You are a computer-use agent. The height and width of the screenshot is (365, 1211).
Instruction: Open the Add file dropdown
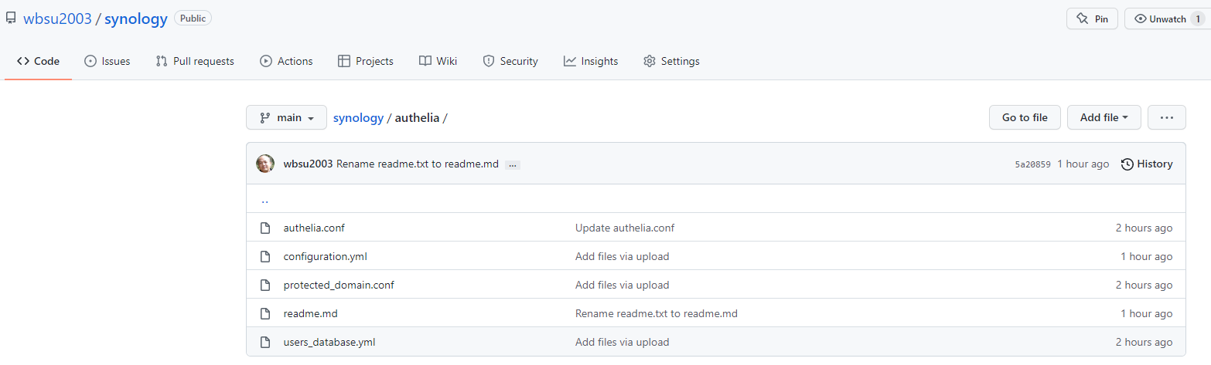(x=1104, y=117)
